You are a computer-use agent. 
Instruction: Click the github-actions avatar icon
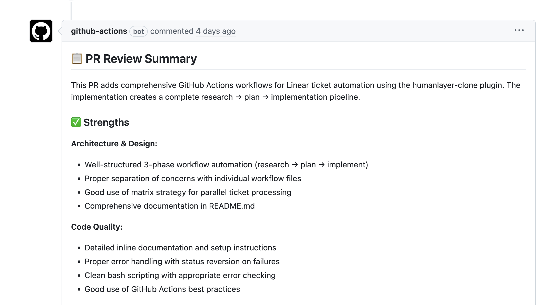(x=41, y=31)
